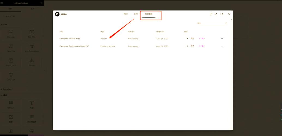Insert the Elementor Products Archive #747 template
The image size is (282, 136).
(x=202, y=46)
